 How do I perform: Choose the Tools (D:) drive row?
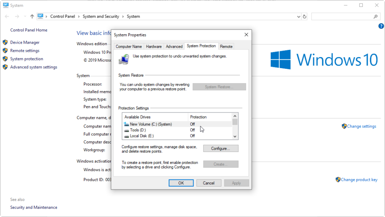coord(138,130)
